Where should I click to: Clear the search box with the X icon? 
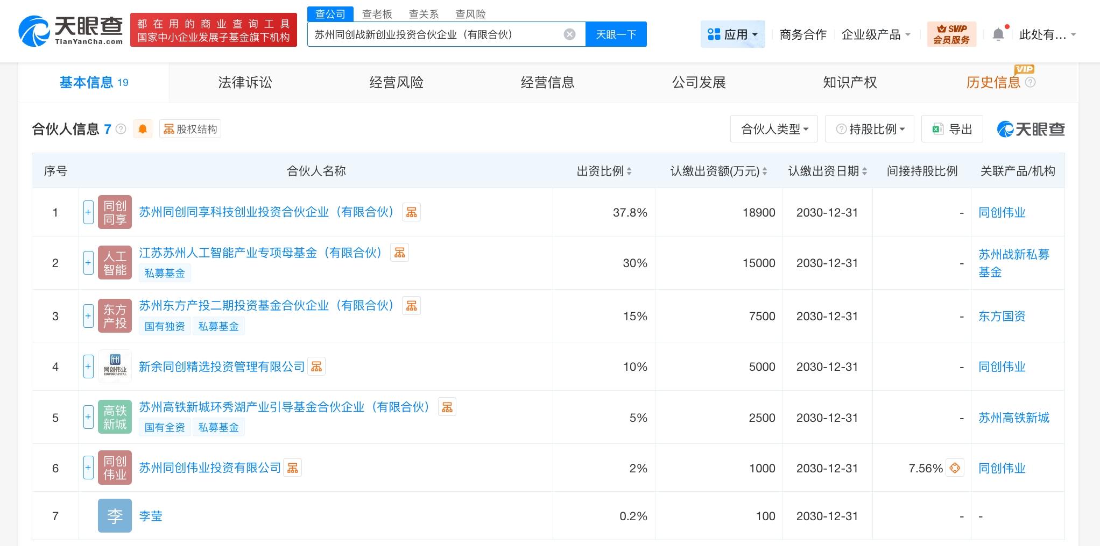coord(569,34)
